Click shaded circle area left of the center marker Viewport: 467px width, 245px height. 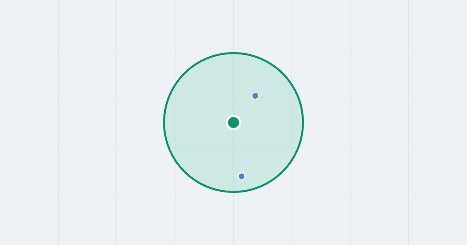[x=198, y=122]
